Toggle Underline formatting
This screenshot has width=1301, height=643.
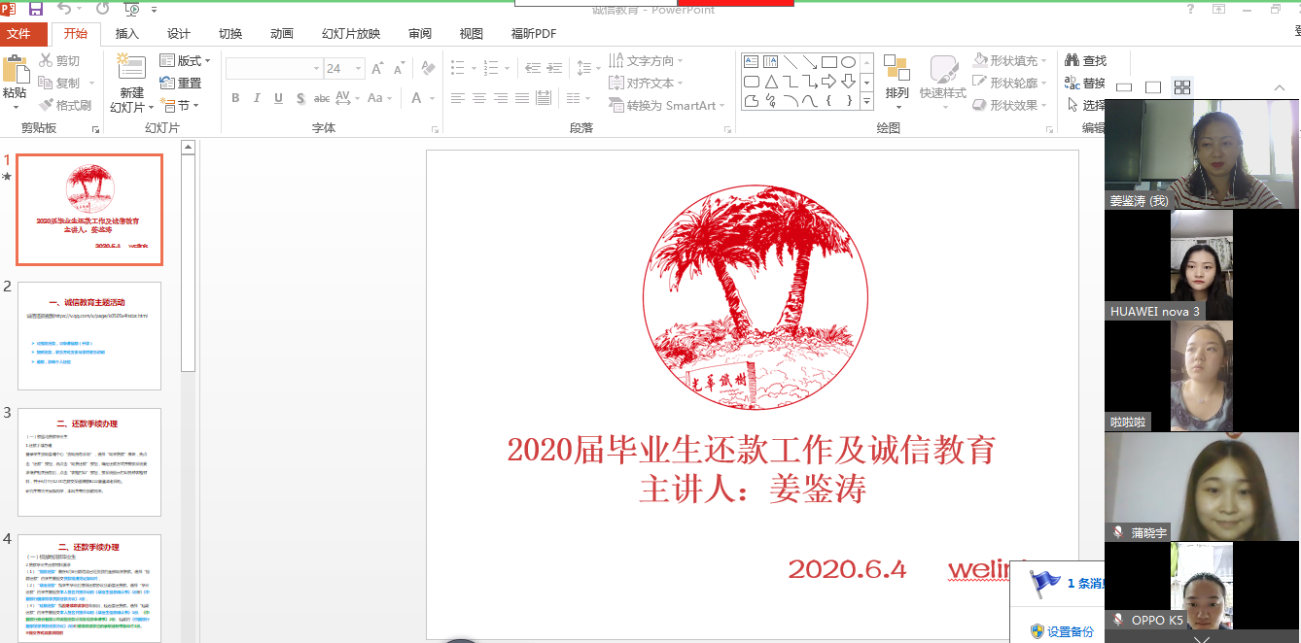[x=278, y=98]
